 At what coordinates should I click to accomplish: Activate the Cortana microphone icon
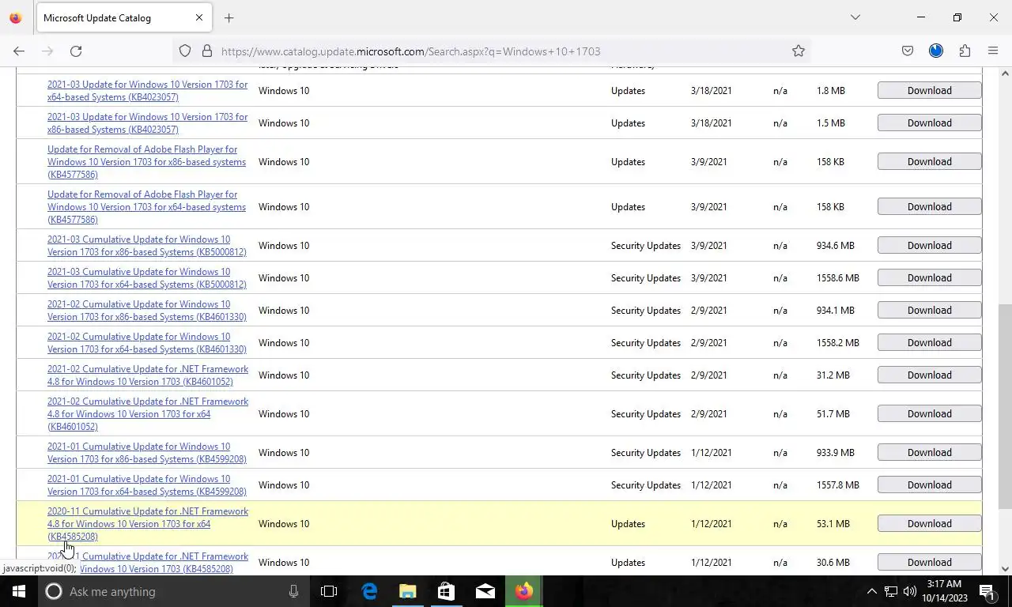pyautogui.click(x=293, y=591)
